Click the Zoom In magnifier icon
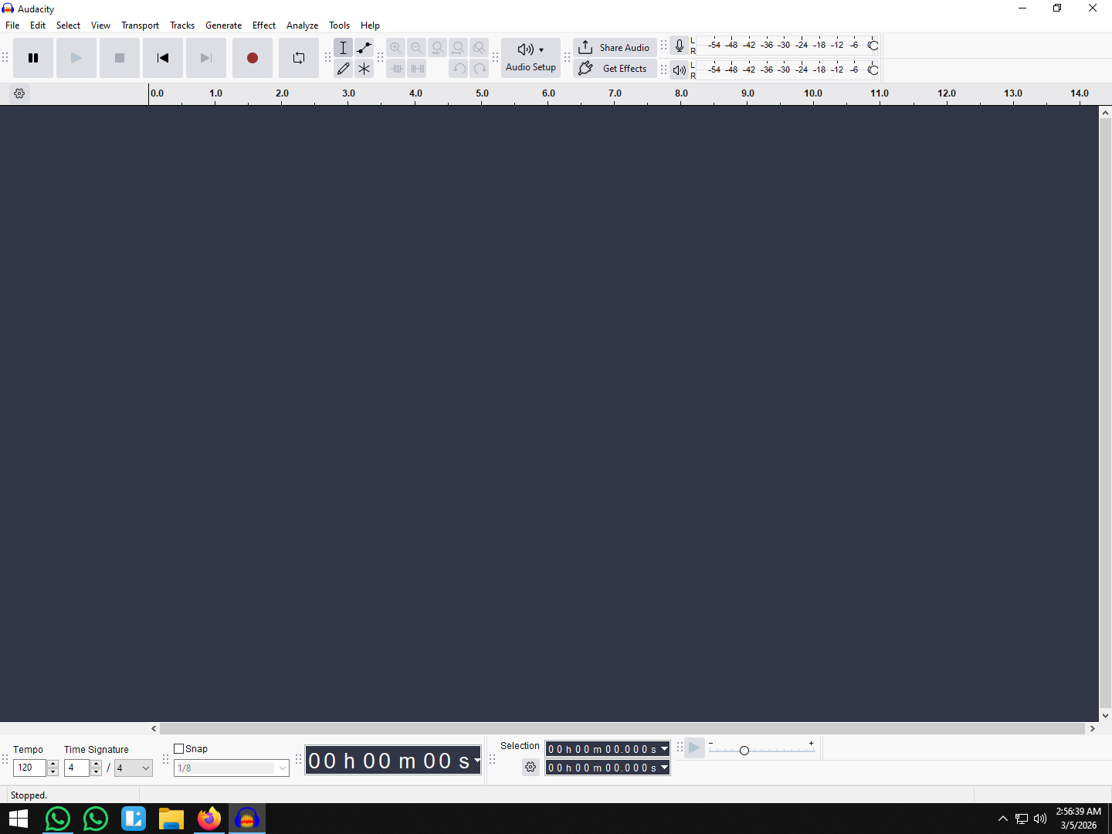 tap(395, 48)
